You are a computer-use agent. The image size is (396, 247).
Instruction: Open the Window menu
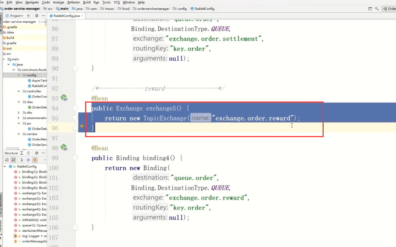[x=129, y=2]
